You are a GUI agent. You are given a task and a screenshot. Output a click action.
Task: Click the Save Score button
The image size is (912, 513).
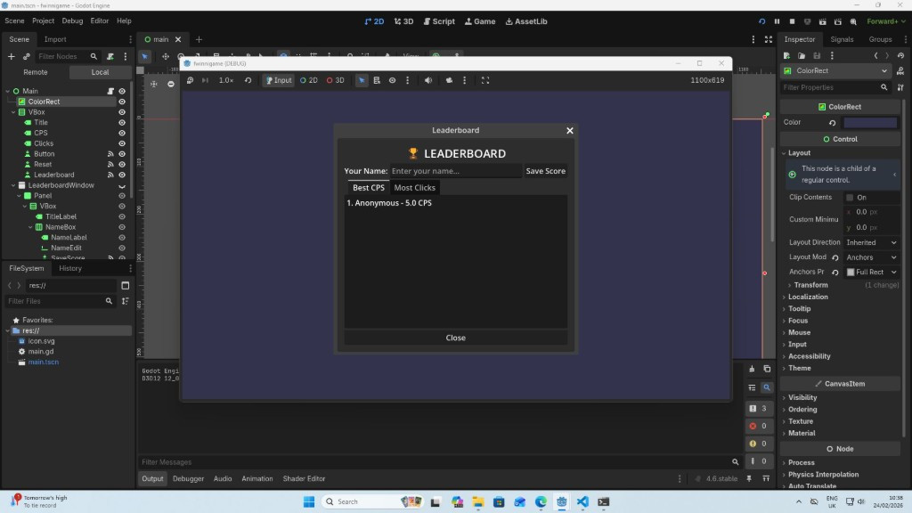(x=545, y=171)
